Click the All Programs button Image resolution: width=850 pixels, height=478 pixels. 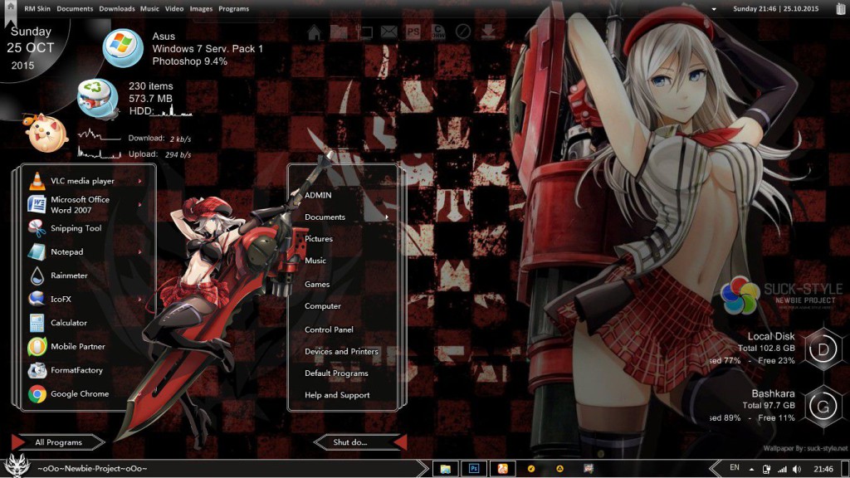pyautogui.click(x=59, y=442)
